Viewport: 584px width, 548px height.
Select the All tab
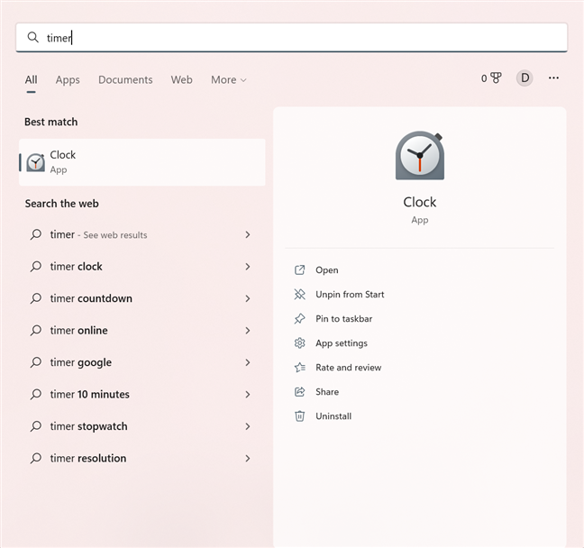coord(32,79)
